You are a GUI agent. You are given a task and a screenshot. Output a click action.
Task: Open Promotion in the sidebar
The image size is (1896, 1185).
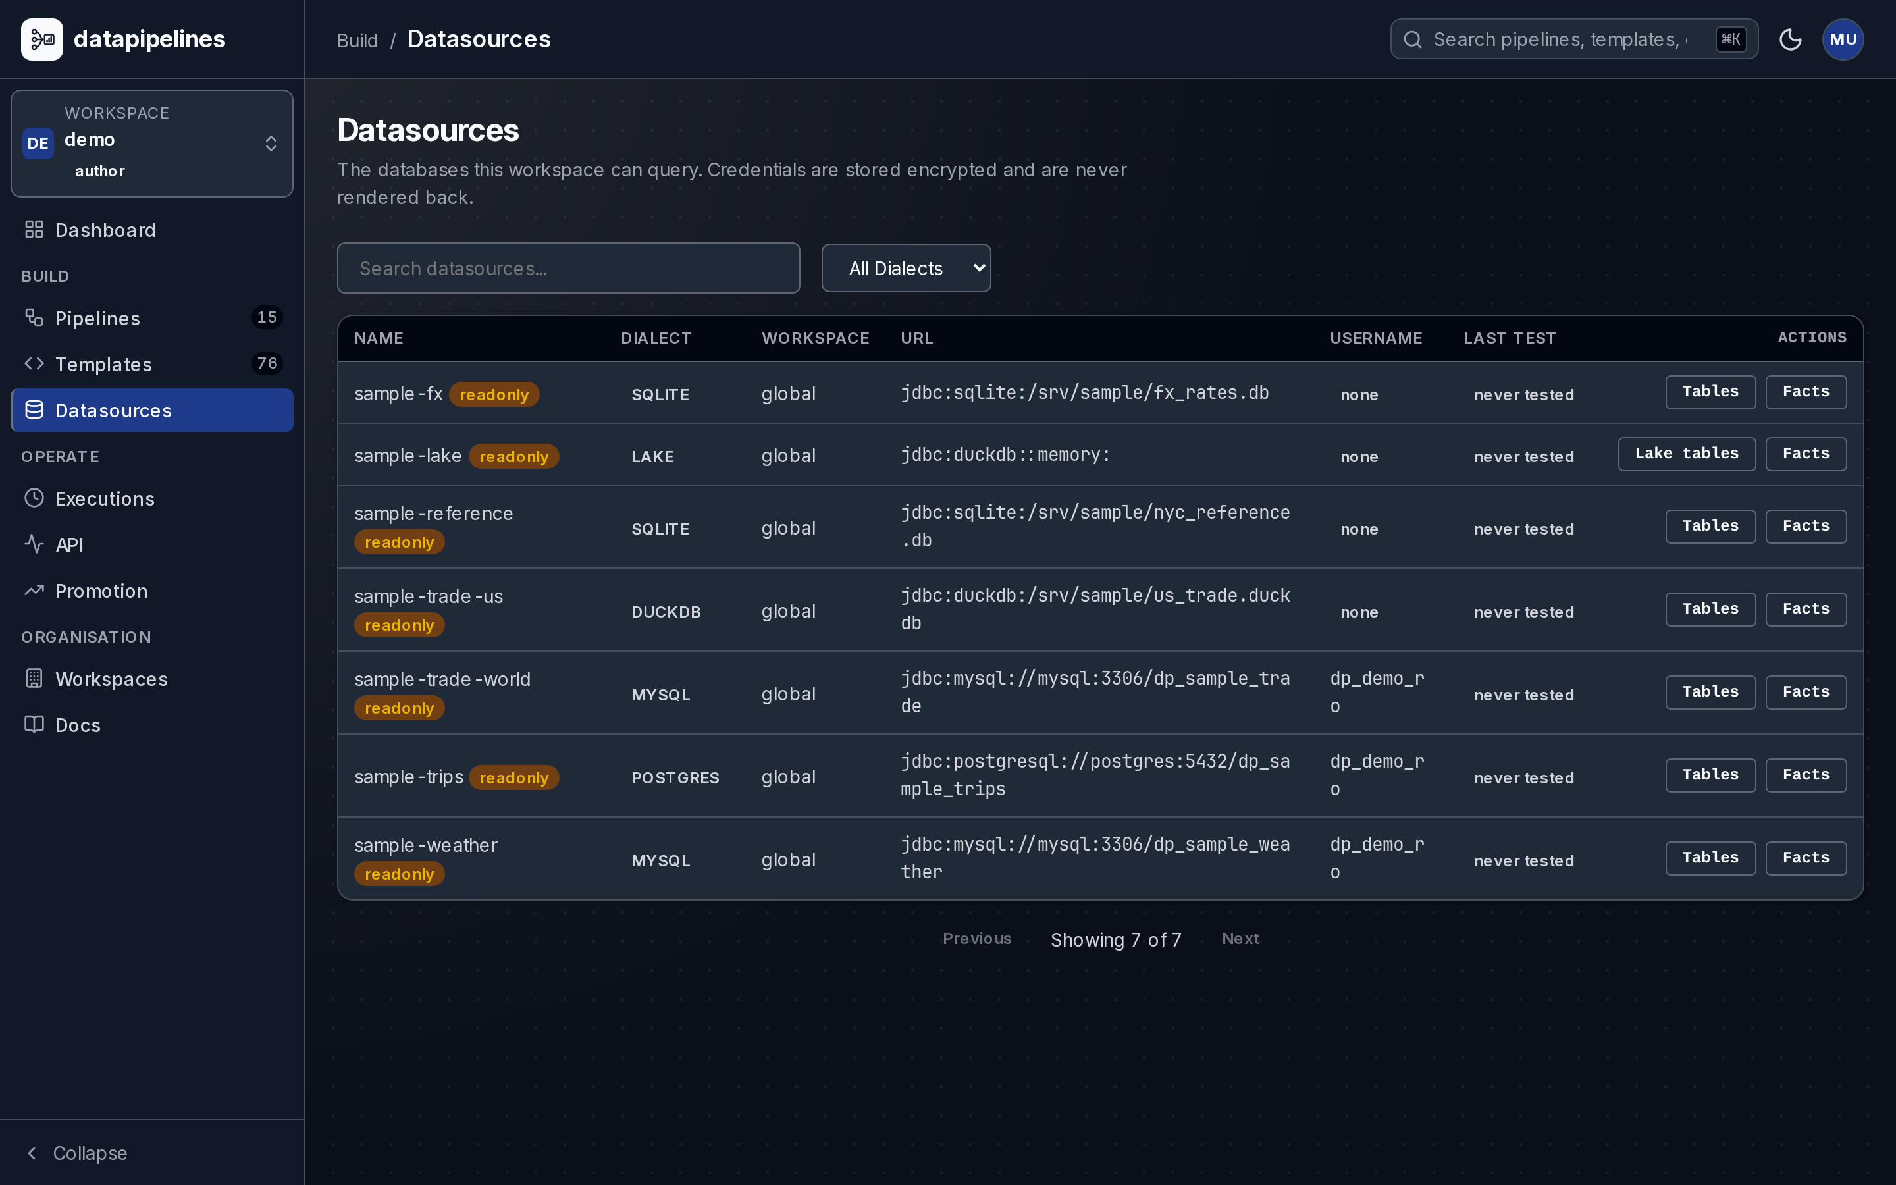pos(152,591)
